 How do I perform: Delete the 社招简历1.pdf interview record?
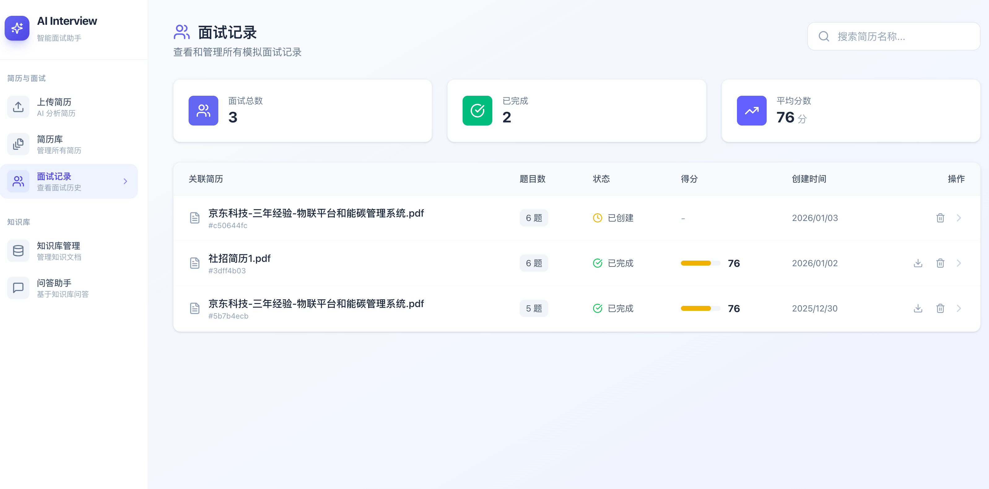[940, 263]
